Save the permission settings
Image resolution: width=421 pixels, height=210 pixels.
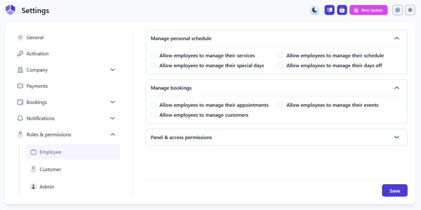coord(394,191)
